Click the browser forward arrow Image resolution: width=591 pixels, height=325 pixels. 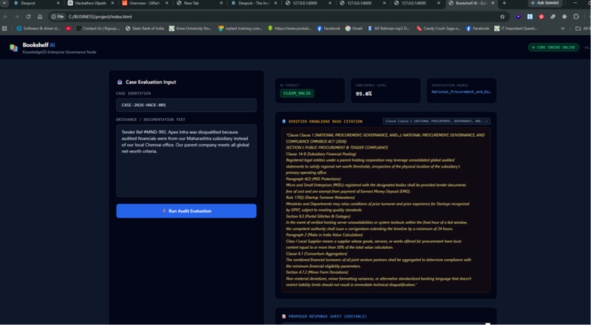coord(17,17)
